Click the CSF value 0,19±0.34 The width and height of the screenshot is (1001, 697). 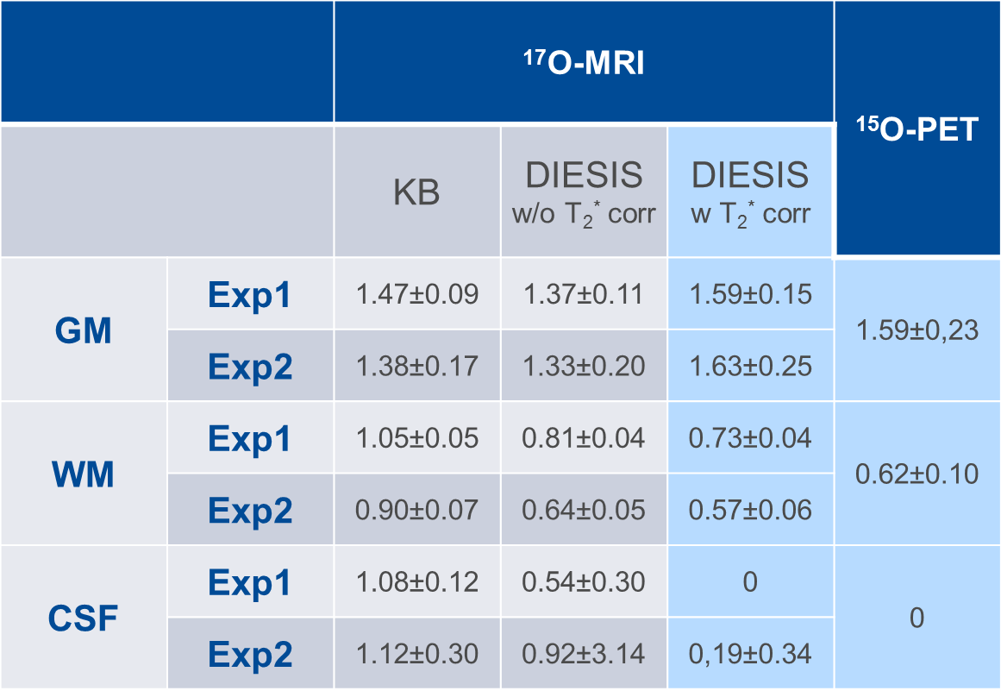(x=750, y=654)
